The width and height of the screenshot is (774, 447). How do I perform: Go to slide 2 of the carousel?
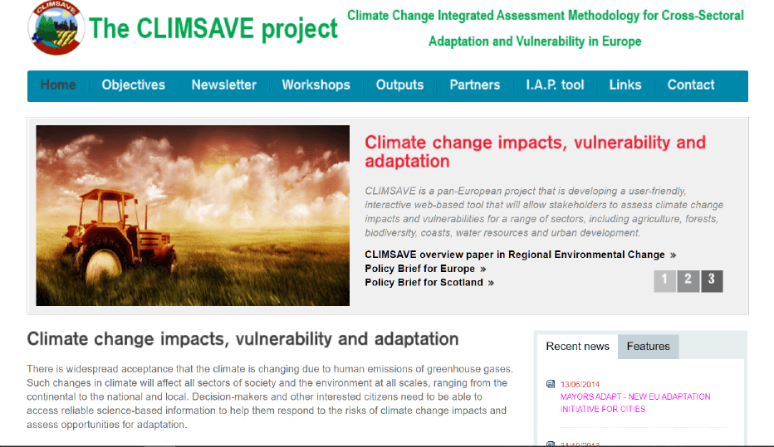(x=688, y=280)
